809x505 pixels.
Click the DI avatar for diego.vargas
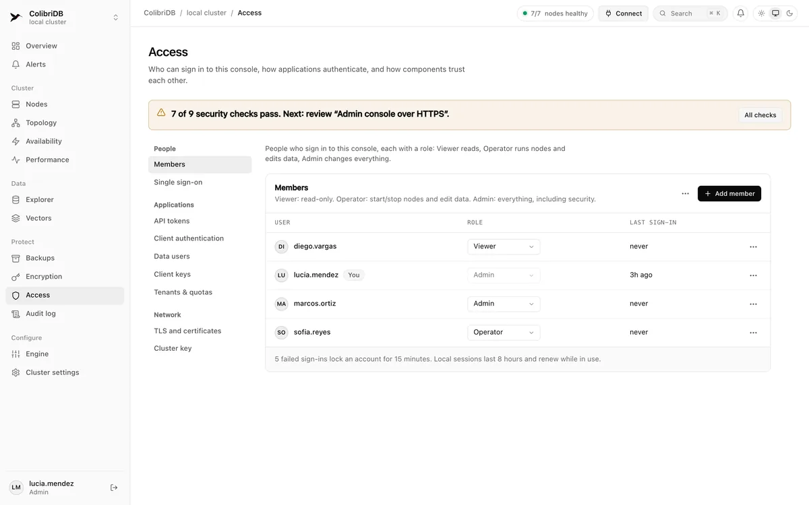(281, 247)
